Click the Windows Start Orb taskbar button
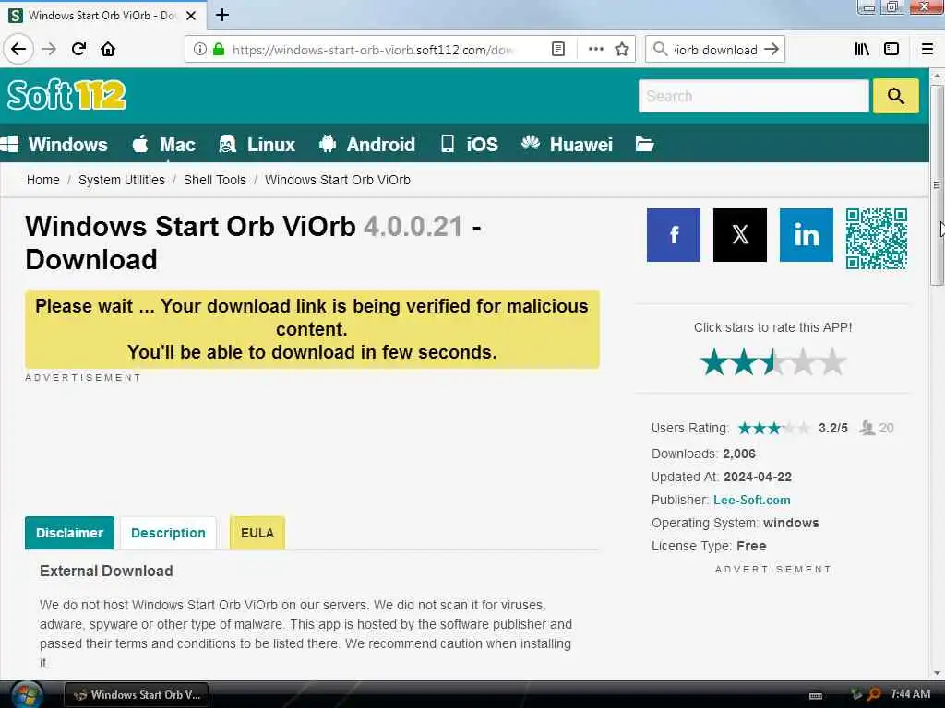Viewport: 945px width, 708px height. pos(137,695)
